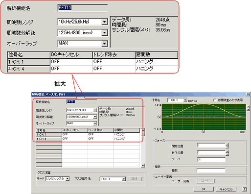The image size is (251, 194).
Task: Click the DCキャンセル OFF cell for 1:CH.1 in the dialog
Action: [x=75, y=135]
